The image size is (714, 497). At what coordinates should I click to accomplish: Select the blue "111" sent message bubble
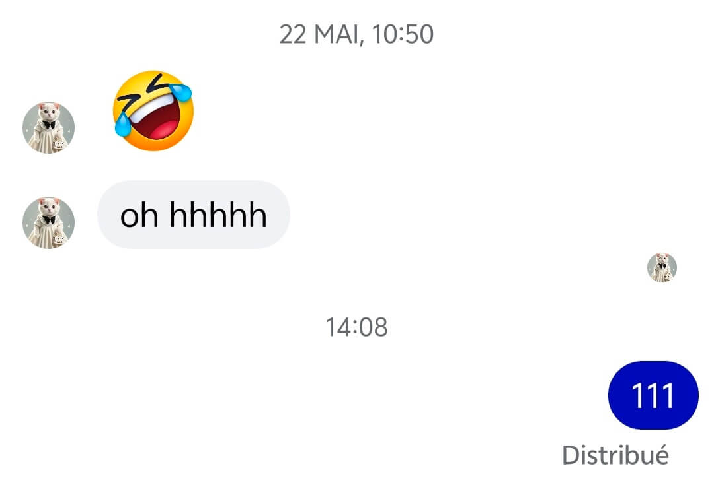coord(653,395)
